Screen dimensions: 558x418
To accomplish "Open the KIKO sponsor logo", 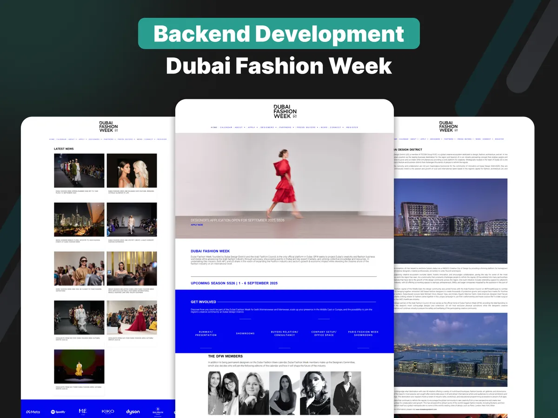I will pyautogui.click(x=108, y=411).
